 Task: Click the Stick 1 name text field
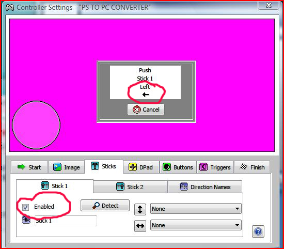[x=66, y=221]
